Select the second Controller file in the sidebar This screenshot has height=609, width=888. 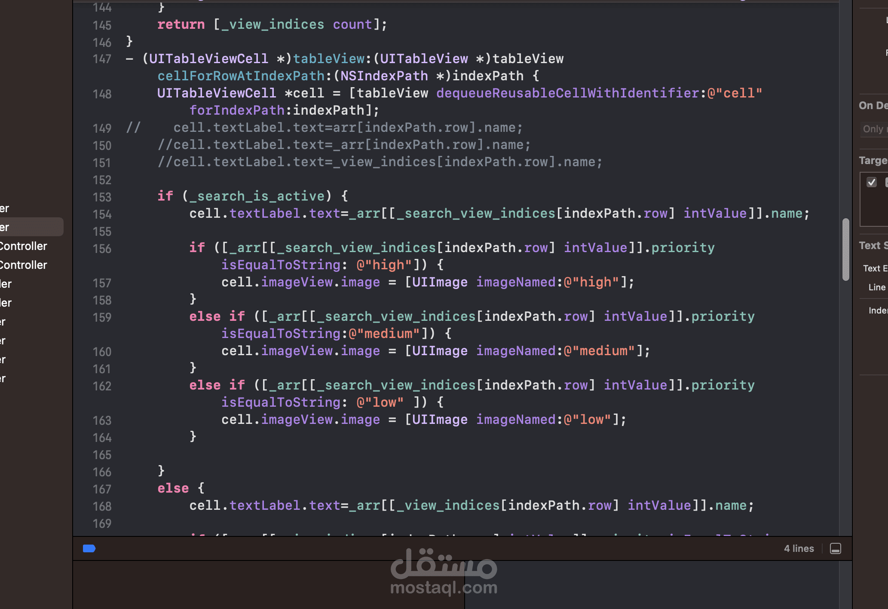(24, 265)
